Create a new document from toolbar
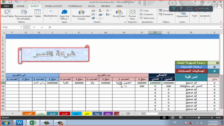 point(34,2)
